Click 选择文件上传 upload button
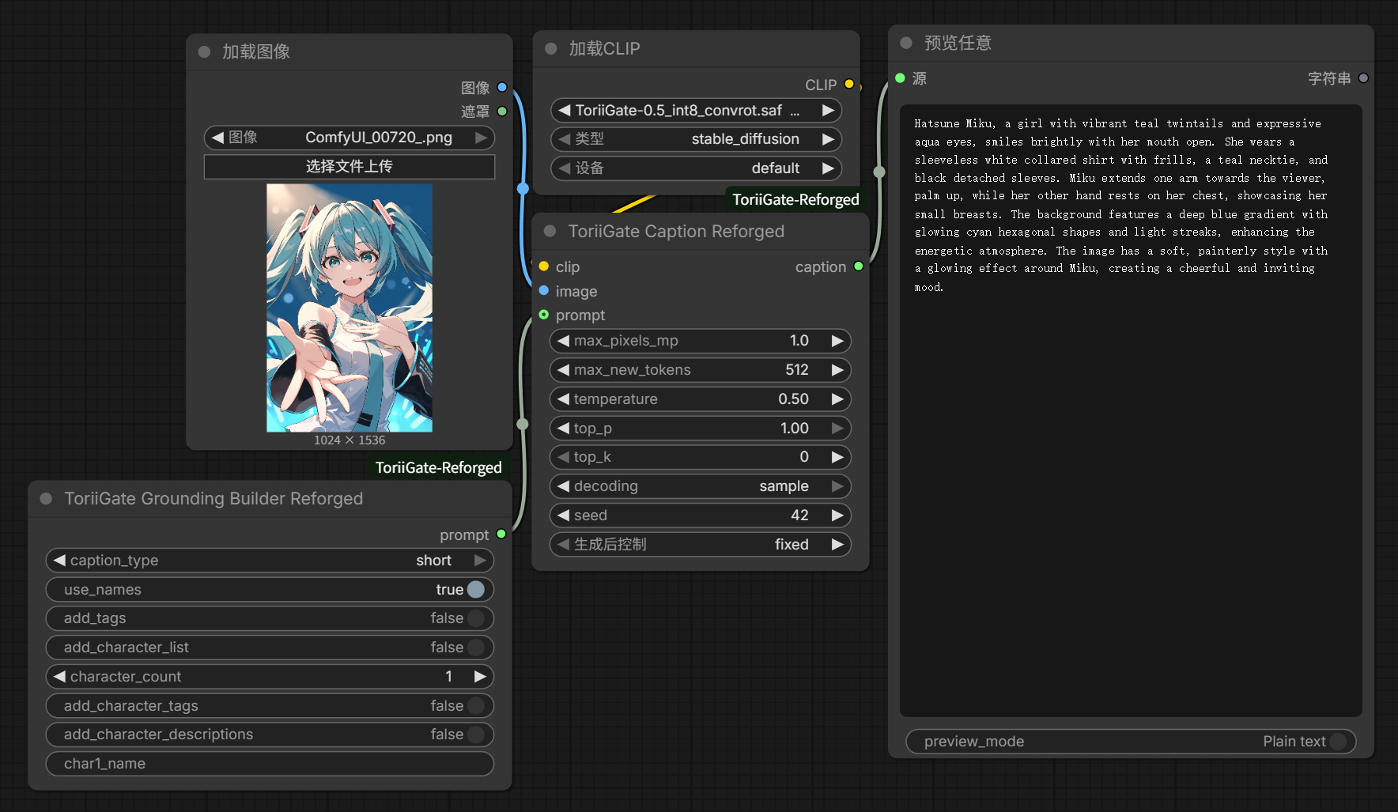The image size is (1398, 812). pos(349,167)
